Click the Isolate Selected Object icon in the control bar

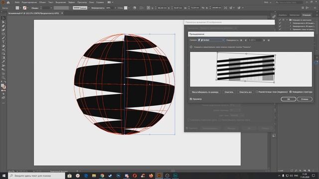[225, 8]
